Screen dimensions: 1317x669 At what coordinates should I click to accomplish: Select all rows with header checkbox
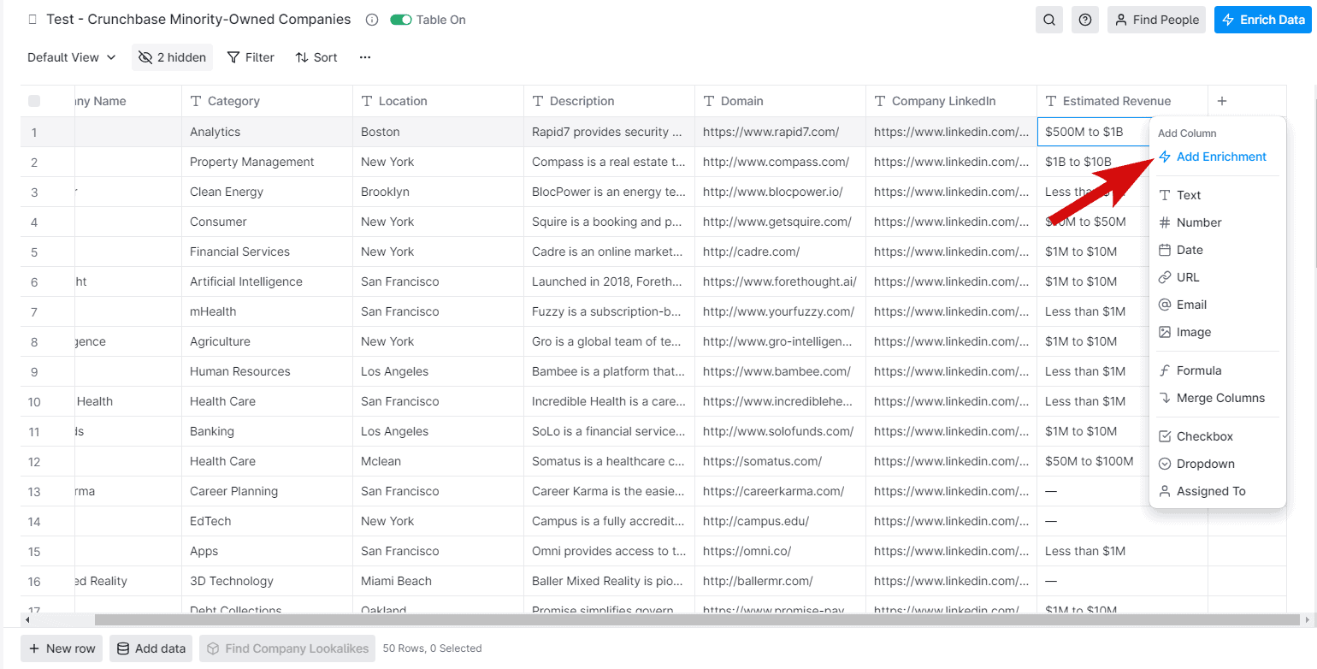coord(34,101)
